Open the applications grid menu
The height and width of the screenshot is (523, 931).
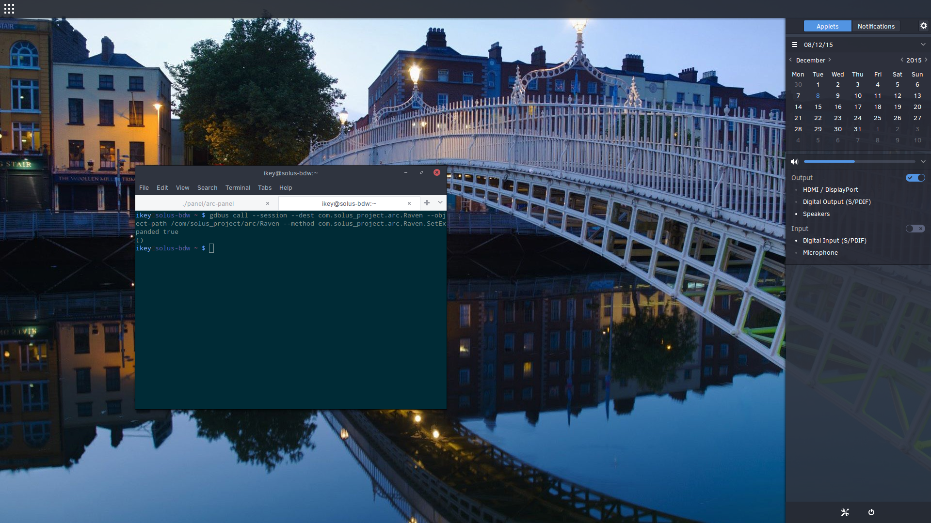click(x=9, y=9)
